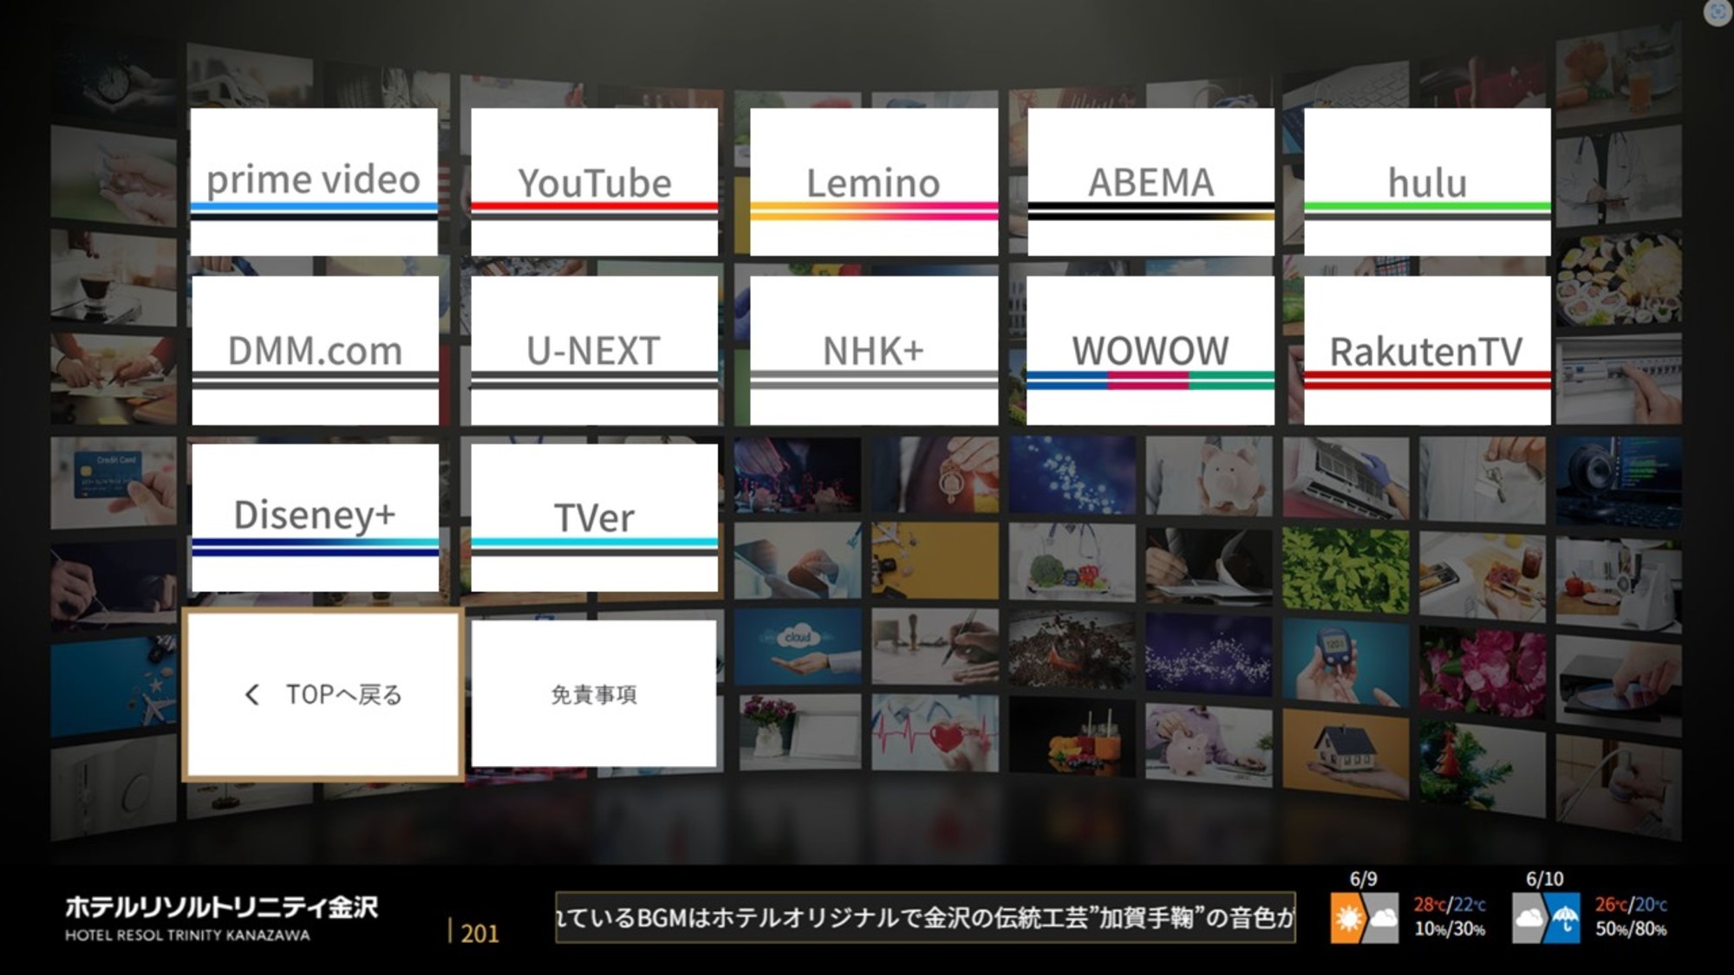
Task: Open the U-NEXT tile
Action: 594,350
